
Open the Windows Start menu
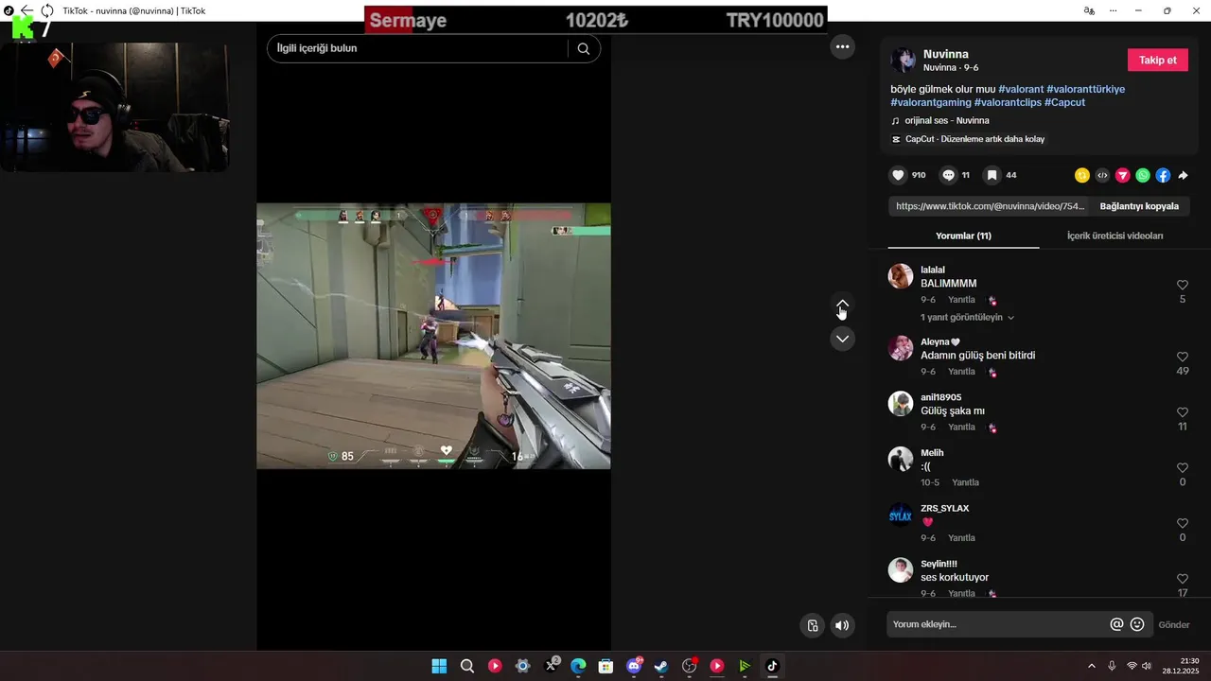(x=439, y=666)
